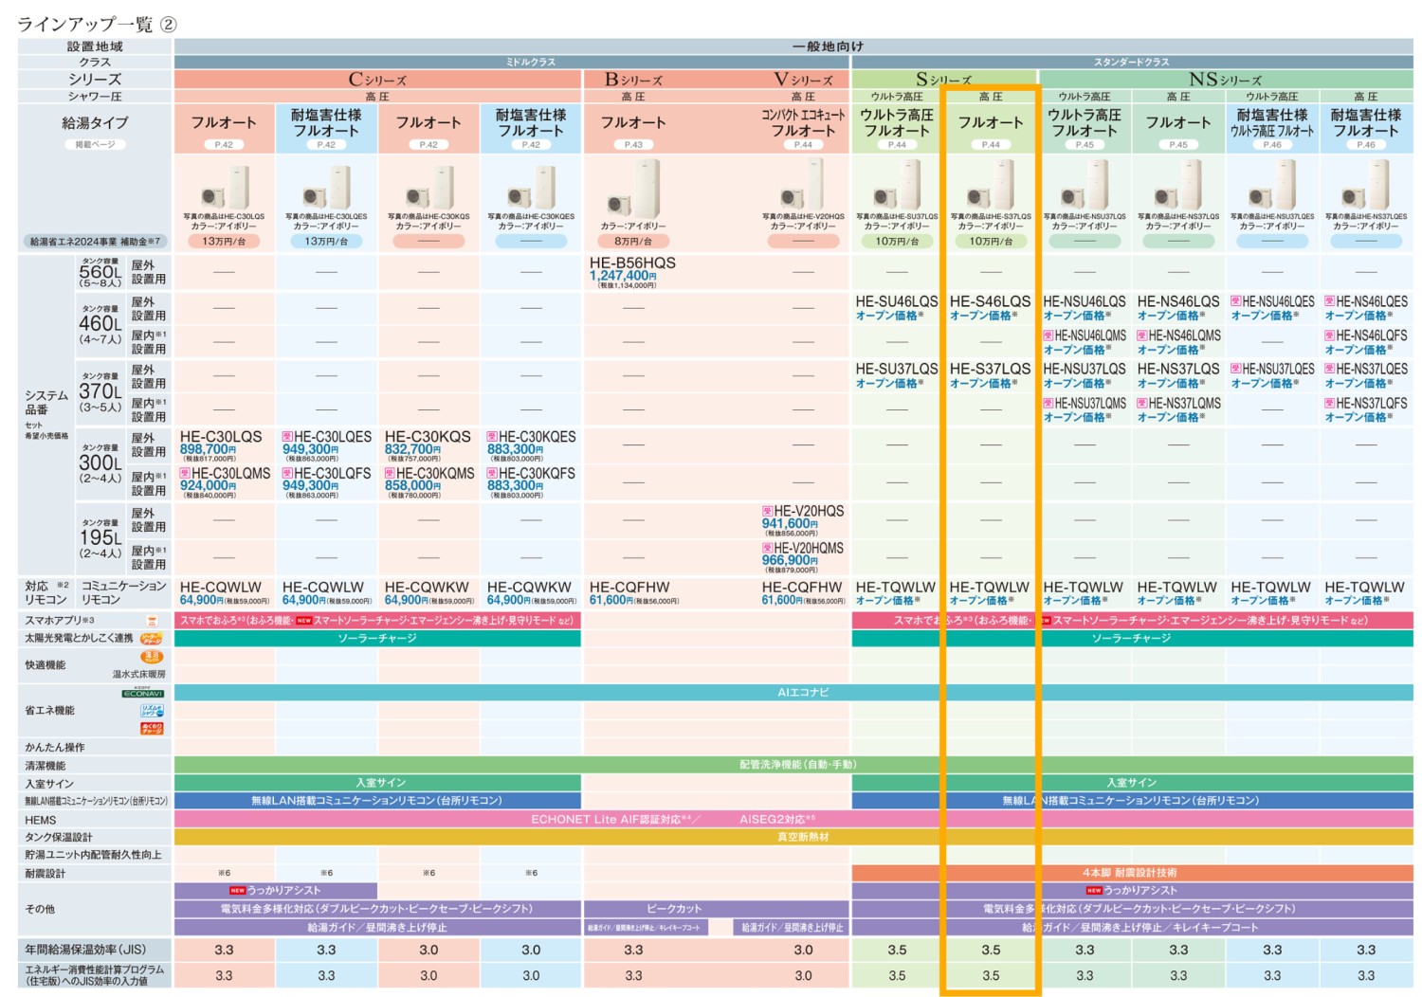Click the 受 mark beside HE-V20HQS

(768, 511)
